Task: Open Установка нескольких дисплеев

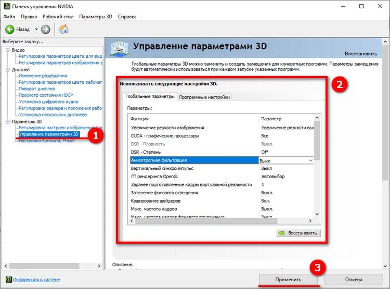Action: 53,115
